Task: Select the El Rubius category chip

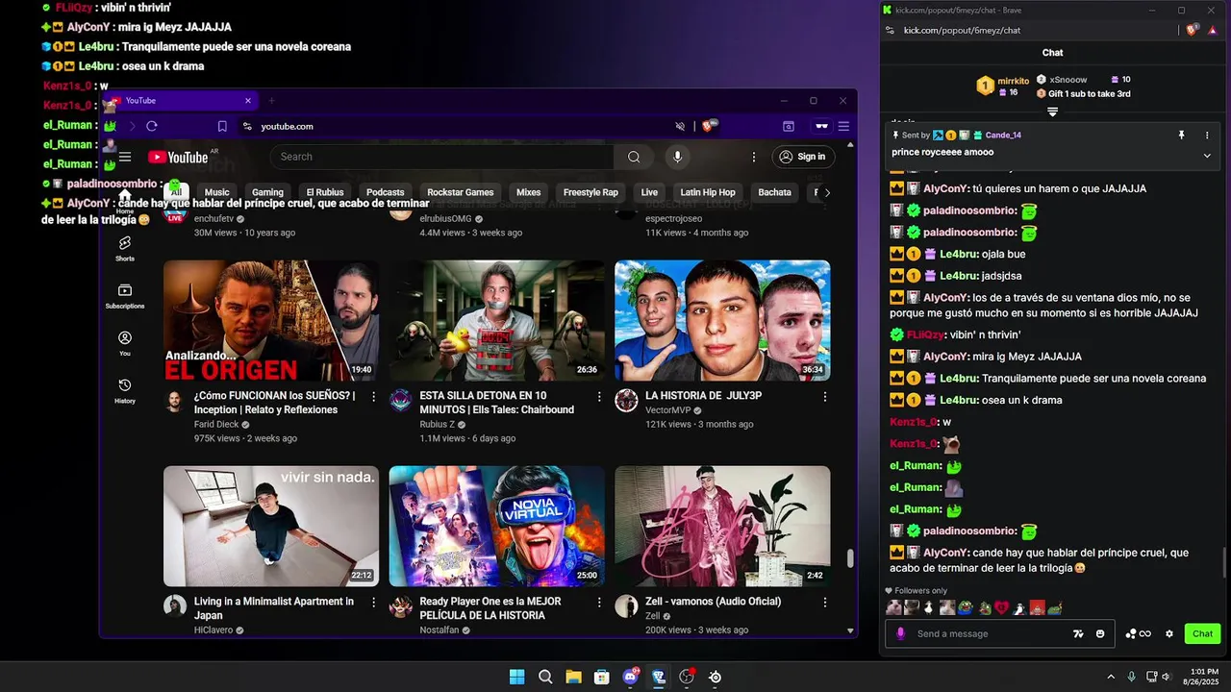Action: point(325,192)
